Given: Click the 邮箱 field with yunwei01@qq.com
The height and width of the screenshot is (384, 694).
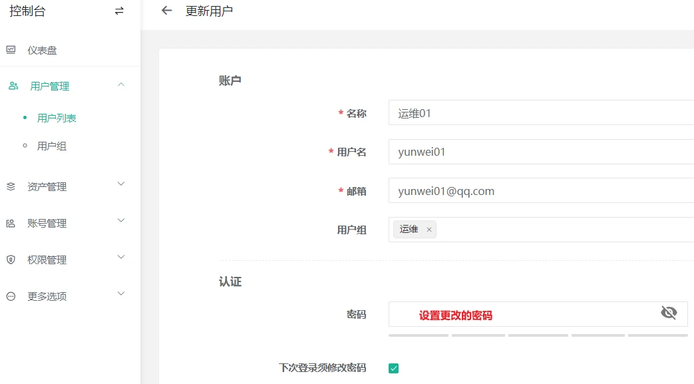Looking at the screenshot, I should [542, 190].
